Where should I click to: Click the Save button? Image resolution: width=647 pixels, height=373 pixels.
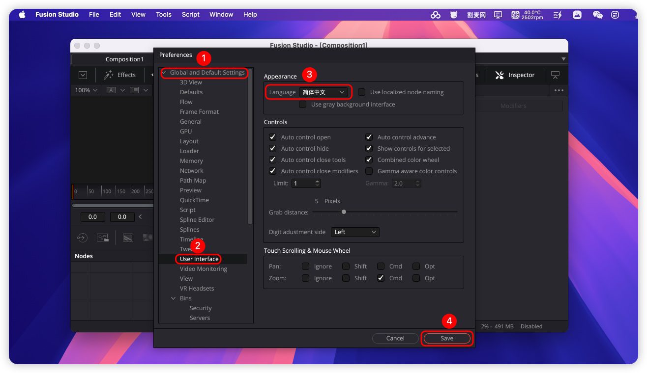coord(446,338)
